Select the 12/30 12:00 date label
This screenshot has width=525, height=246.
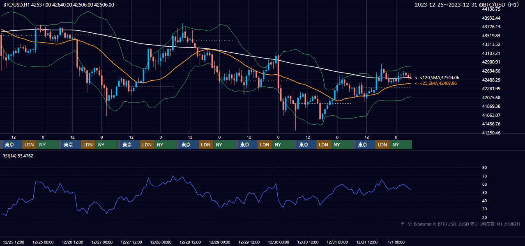coord(308,242)
